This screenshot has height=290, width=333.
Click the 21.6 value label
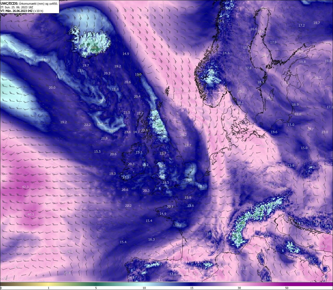tap(104, 138)
